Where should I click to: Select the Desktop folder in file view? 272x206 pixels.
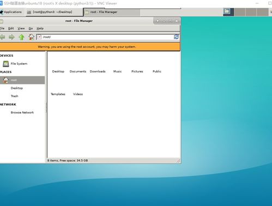point(58,71)
